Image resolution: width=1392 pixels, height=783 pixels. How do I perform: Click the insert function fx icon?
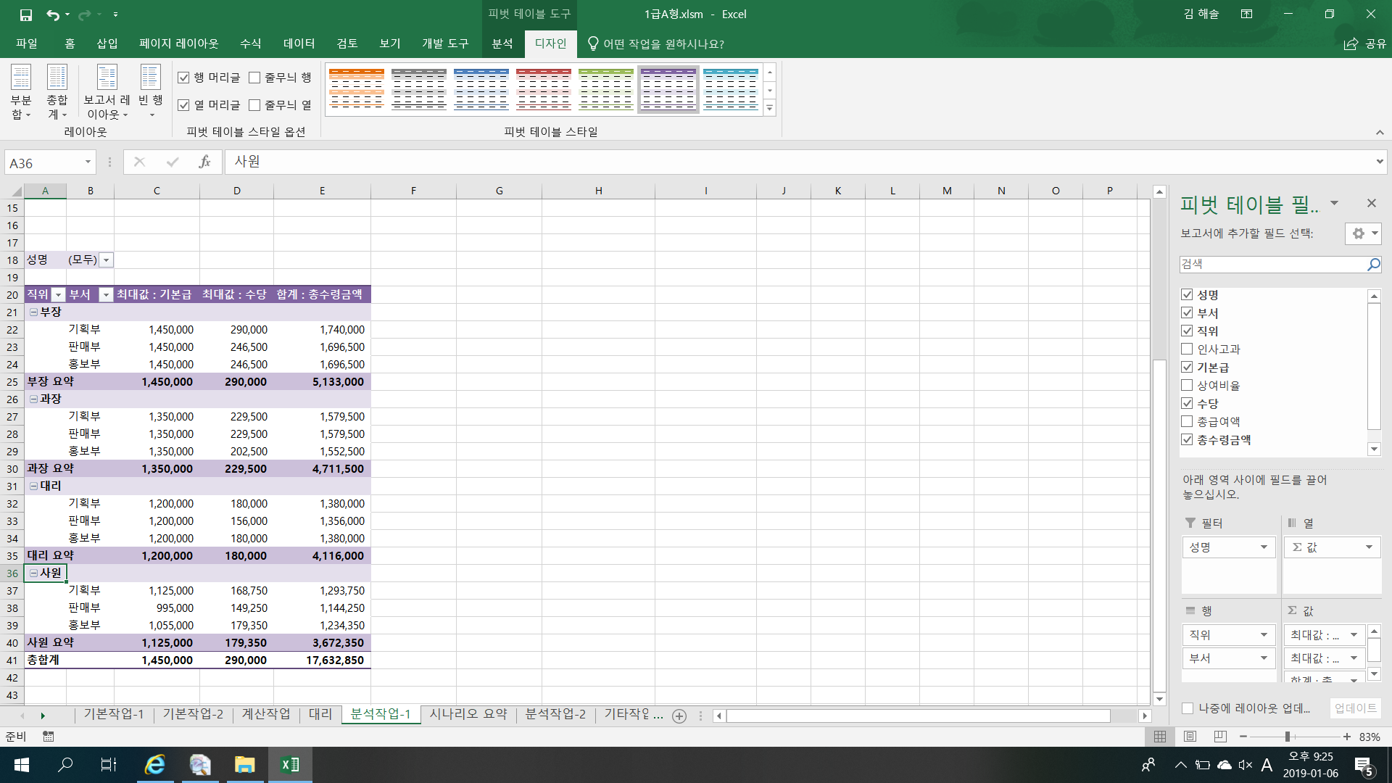point(204,162)
